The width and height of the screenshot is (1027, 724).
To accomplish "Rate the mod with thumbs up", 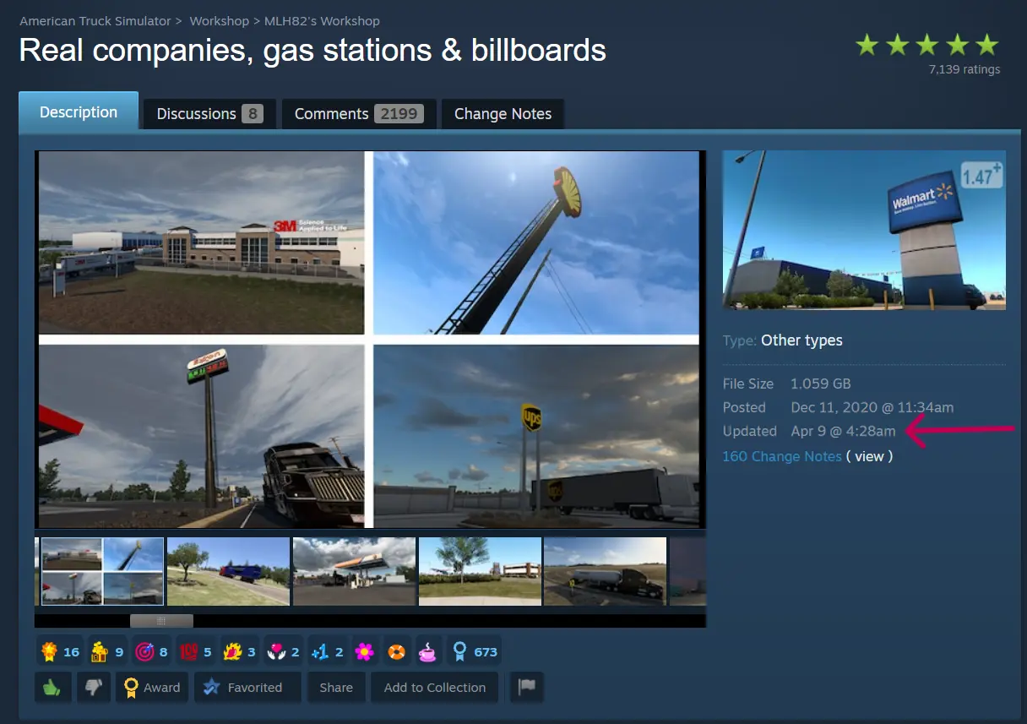I will (x=53, y=687).
